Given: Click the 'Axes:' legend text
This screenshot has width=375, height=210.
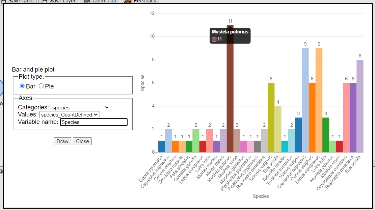Looking at the screenshot, I should coord(26,98).
